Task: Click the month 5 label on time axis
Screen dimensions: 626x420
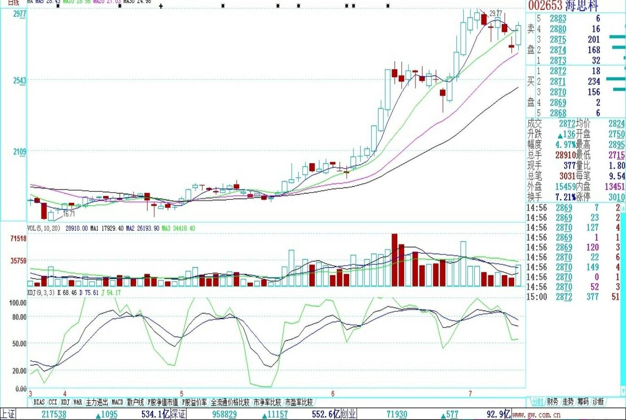Action: (181, 394)
